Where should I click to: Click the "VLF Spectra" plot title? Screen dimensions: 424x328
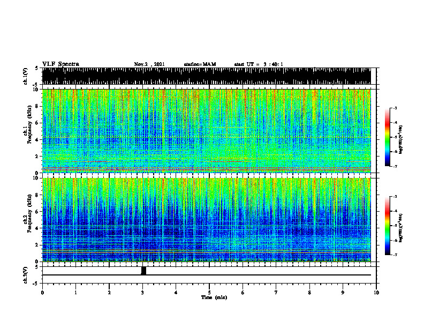(x=60, y=64)
